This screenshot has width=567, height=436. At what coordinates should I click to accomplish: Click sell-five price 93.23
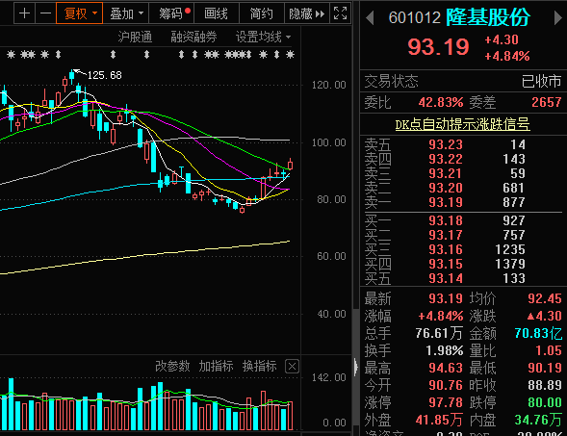(446, 144)
